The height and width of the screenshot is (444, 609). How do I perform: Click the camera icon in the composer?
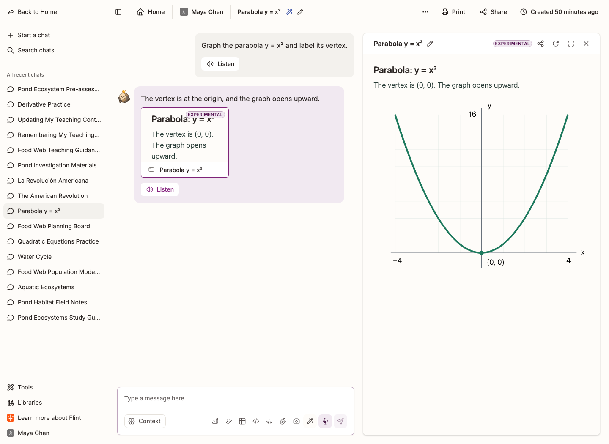tap(296, 421)
